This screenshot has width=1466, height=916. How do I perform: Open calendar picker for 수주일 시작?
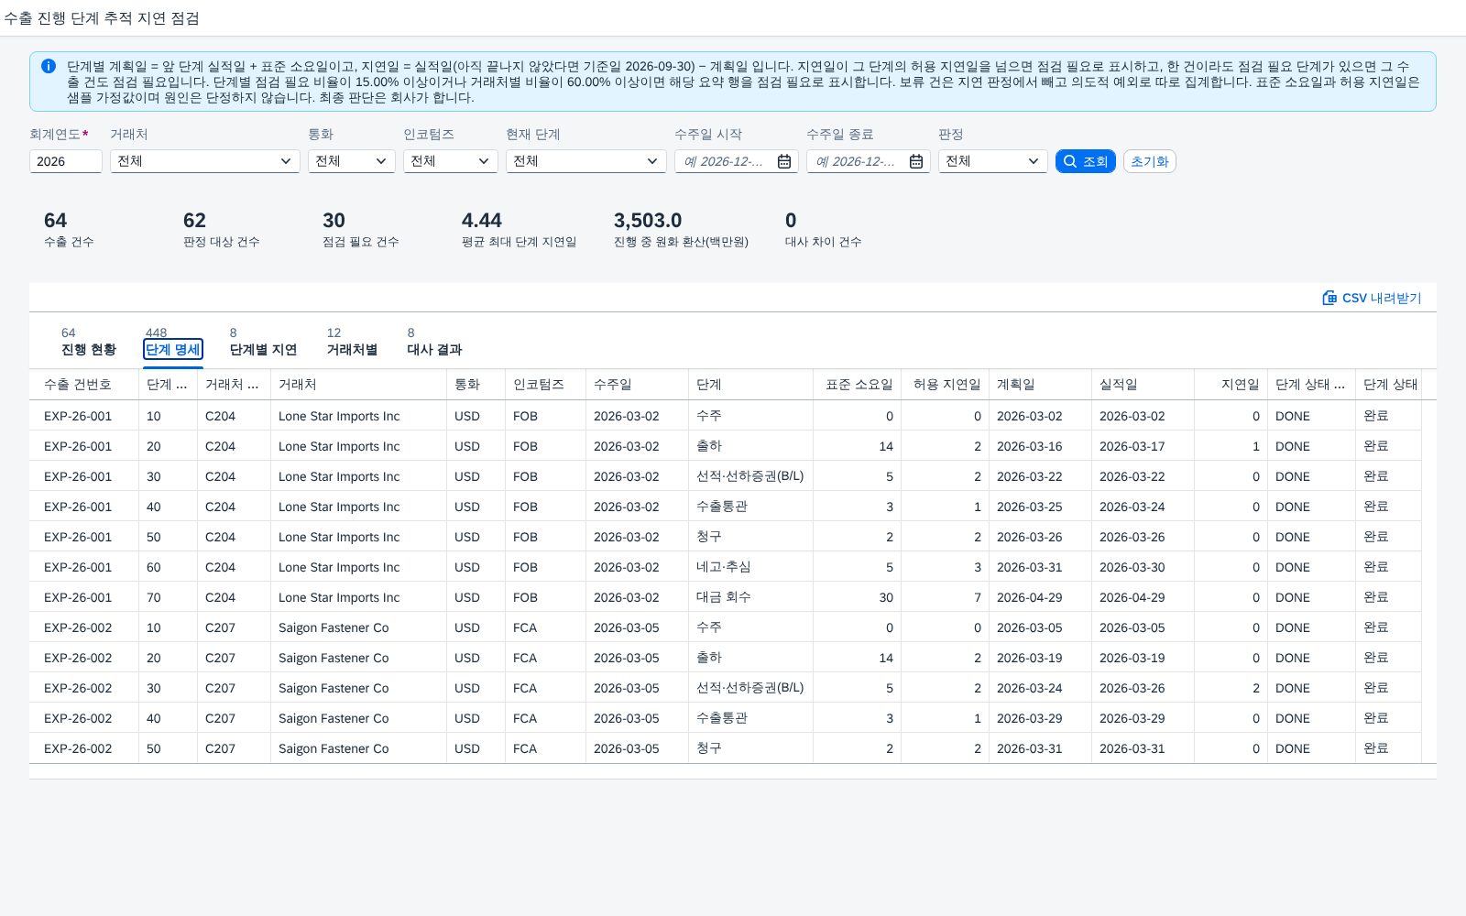(784, 161)
